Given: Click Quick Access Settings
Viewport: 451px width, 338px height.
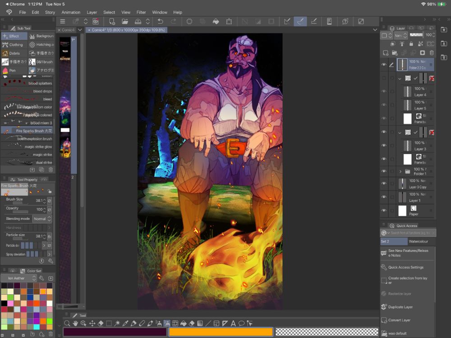Looking at the screenshot, I should click(x=405, y=267).
